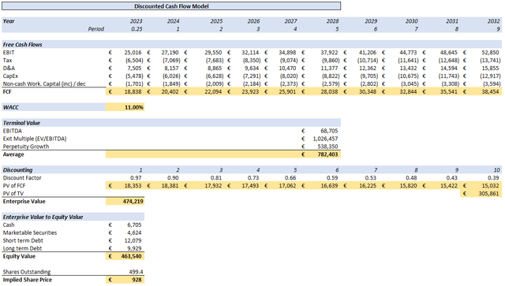
Task: Select the Terminal Value Average 782,403
Action: [327, 154]
